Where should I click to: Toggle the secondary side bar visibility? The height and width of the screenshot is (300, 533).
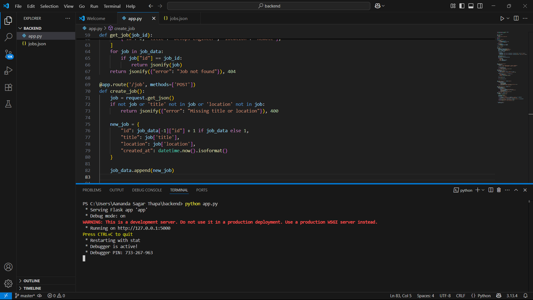(x=480, y=6)
